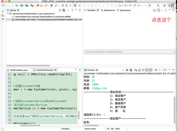Click the Pin Console icon

[156, 70]
